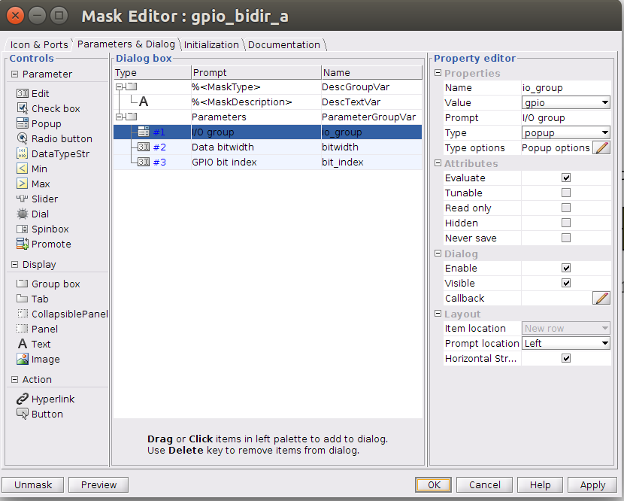Screen dimensions: 624x501
Task: Collapse the Action controls section
Action: pos(15,380)
